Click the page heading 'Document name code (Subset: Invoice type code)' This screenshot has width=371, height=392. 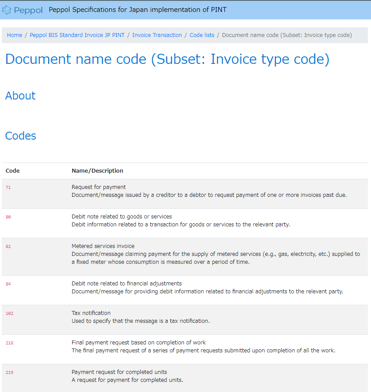coord(167,59)
